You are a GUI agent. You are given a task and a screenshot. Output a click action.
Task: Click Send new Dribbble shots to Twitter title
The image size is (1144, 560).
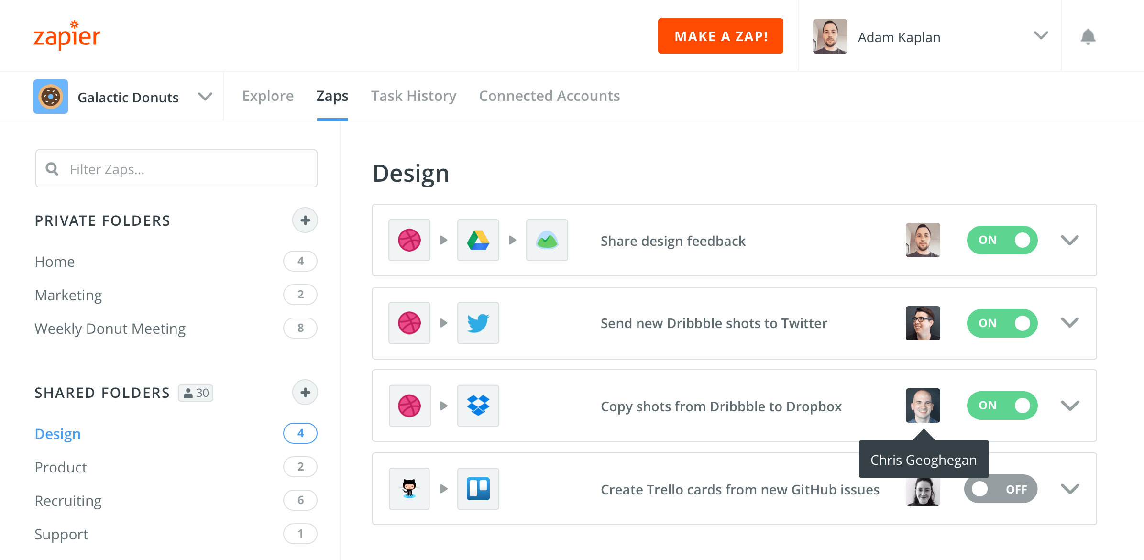click(714, 323)
